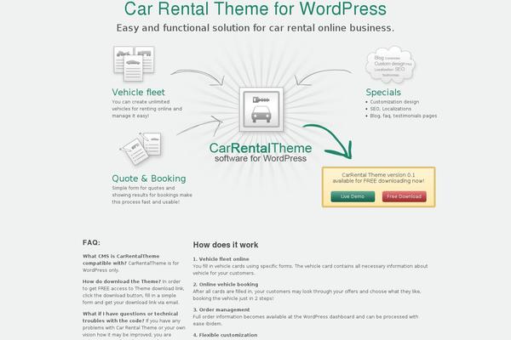Click the Specials heading

coord(383,92)
